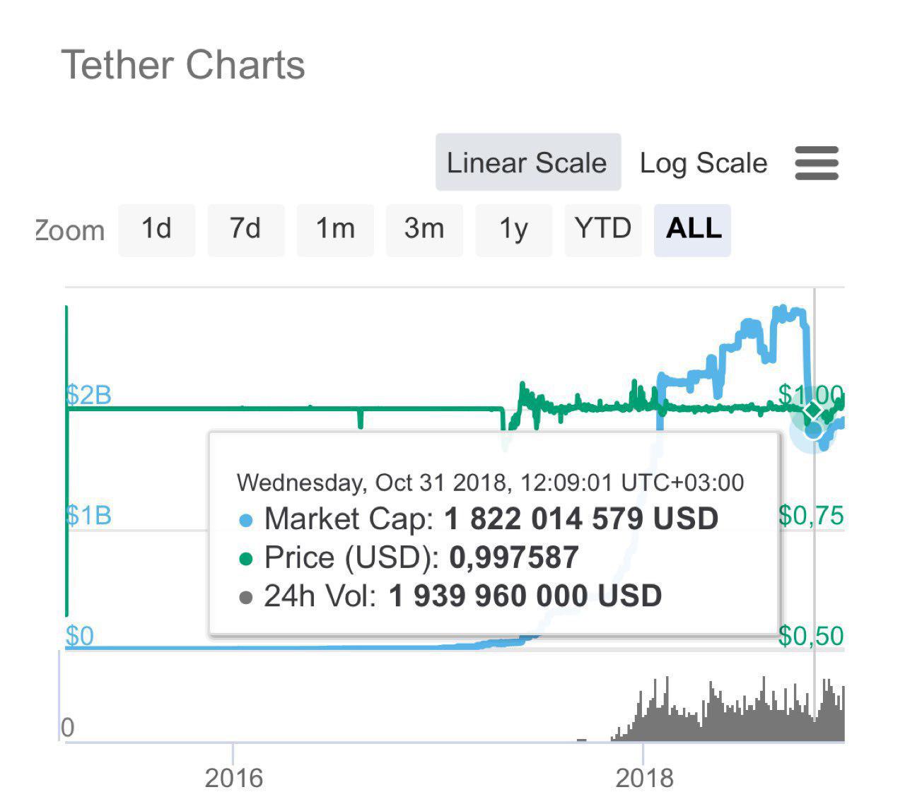905x804 pixels.
Task: Show ALL time chart data
Action: point(693,230)
